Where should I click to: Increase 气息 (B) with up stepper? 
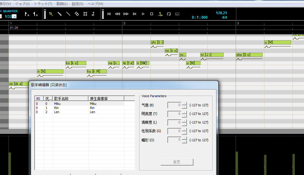coord(184,104)
